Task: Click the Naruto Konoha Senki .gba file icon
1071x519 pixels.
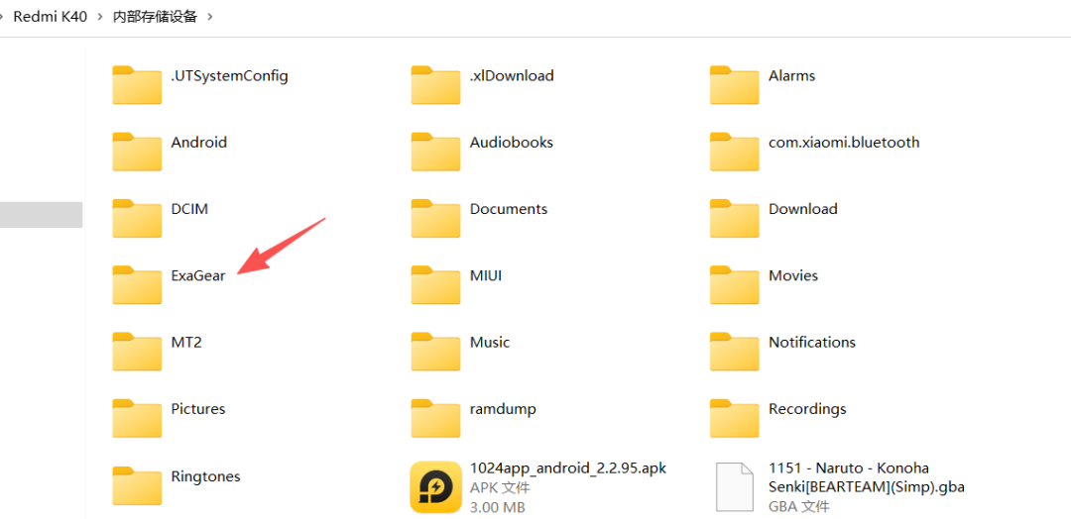Action: [x=734, y=486]
